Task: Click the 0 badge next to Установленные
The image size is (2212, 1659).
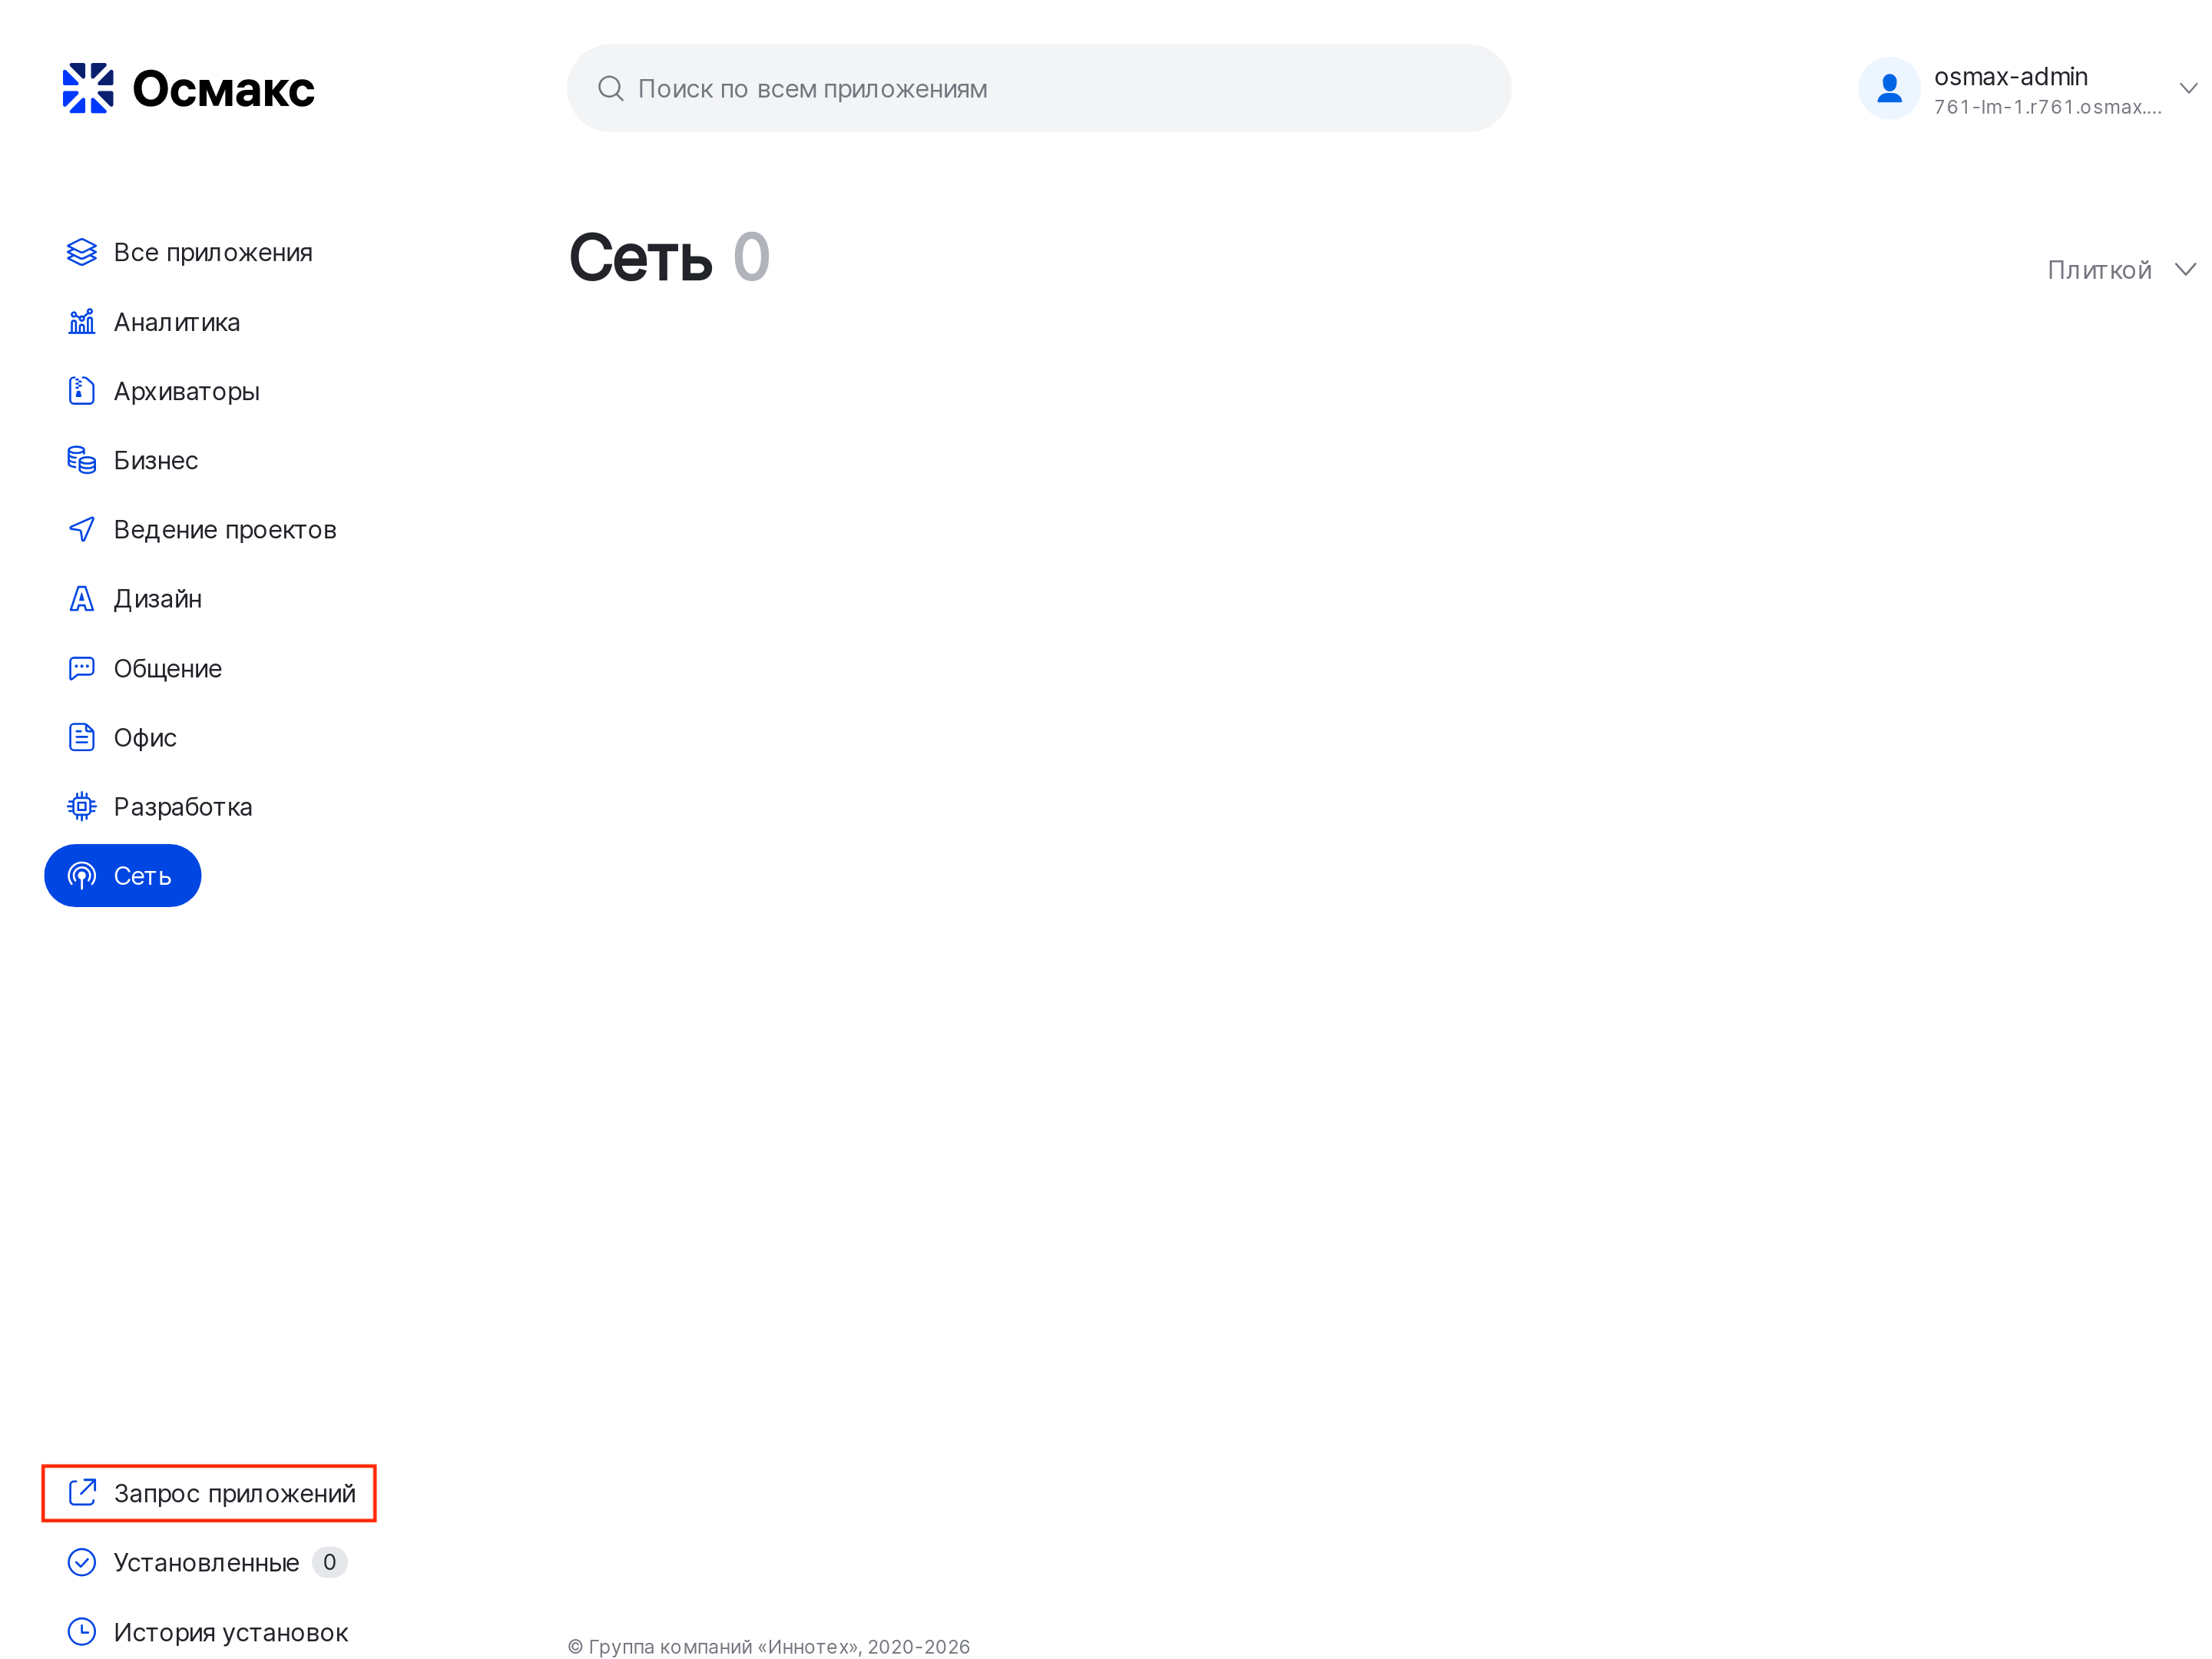Action: tap(329, 1562)
